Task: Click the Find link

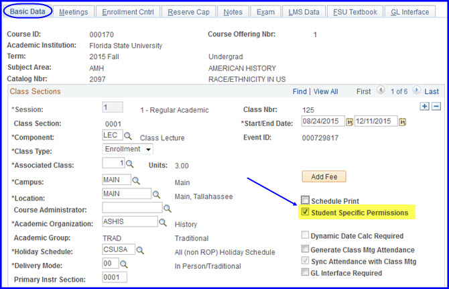Action: coord(300,91)
